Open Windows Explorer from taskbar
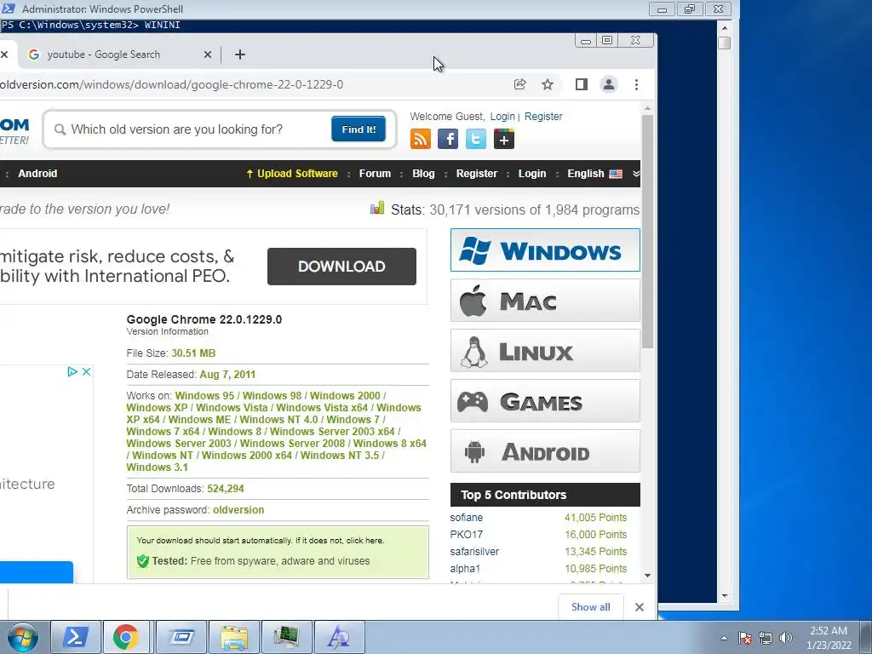Image resolution: width=872 pixels, height=654 pixels. (233, 637)
